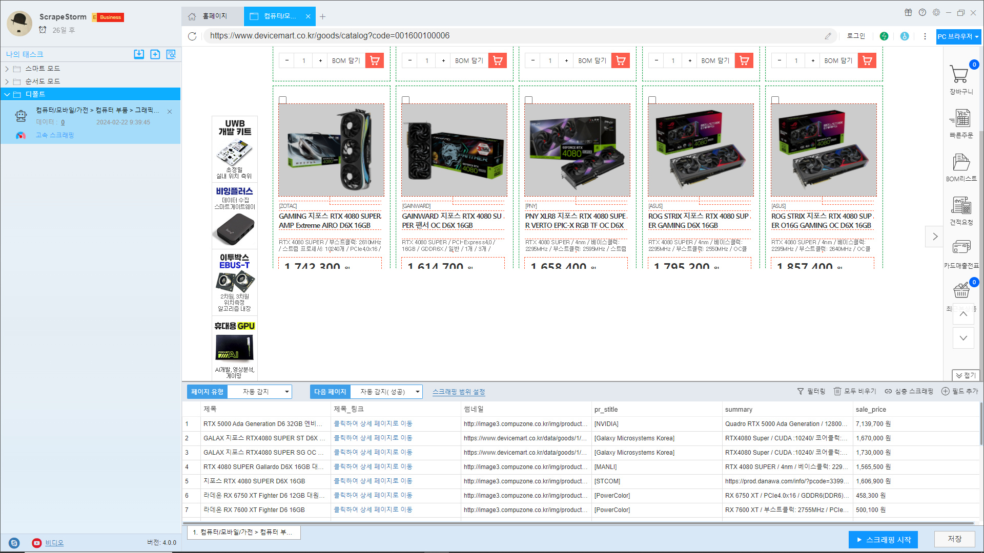Check the ASUS ROG STRIX O16G checkbox

[x=775, y=100]
